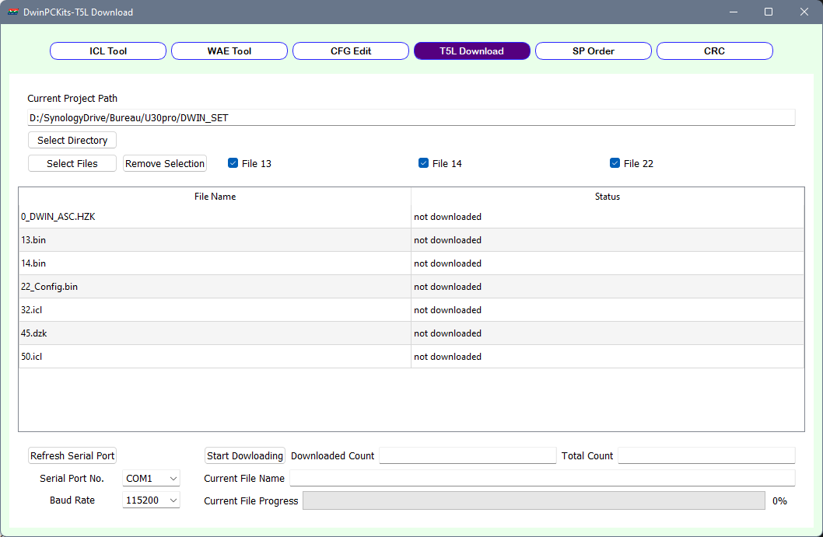This screenshot has width=823, height=537.
Task: Click the DwinPCKits app icon in title bar
Action: (13, 12)
